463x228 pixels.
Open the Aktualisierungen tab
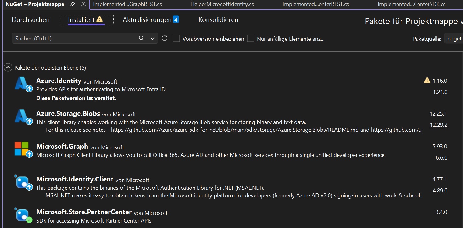(151, 20)
